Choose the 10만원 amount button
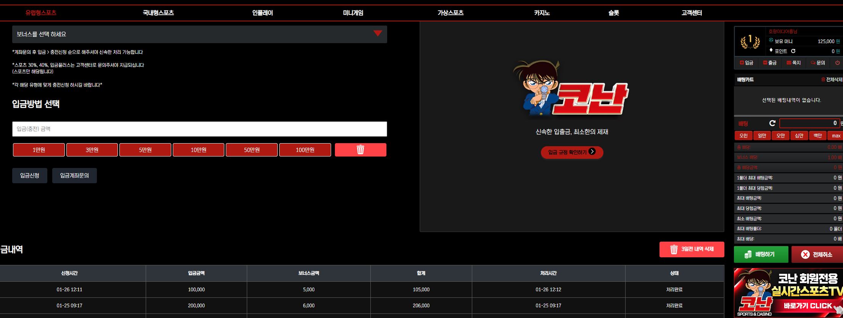 198,150
